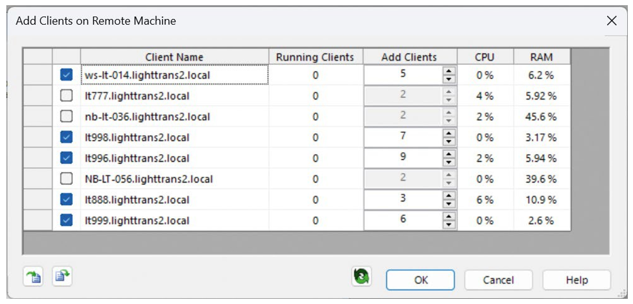Decrease Add Clients for ws-lt-014 with down arrow
The height and width of the screenshot is (304, 633).
(449, 79)
